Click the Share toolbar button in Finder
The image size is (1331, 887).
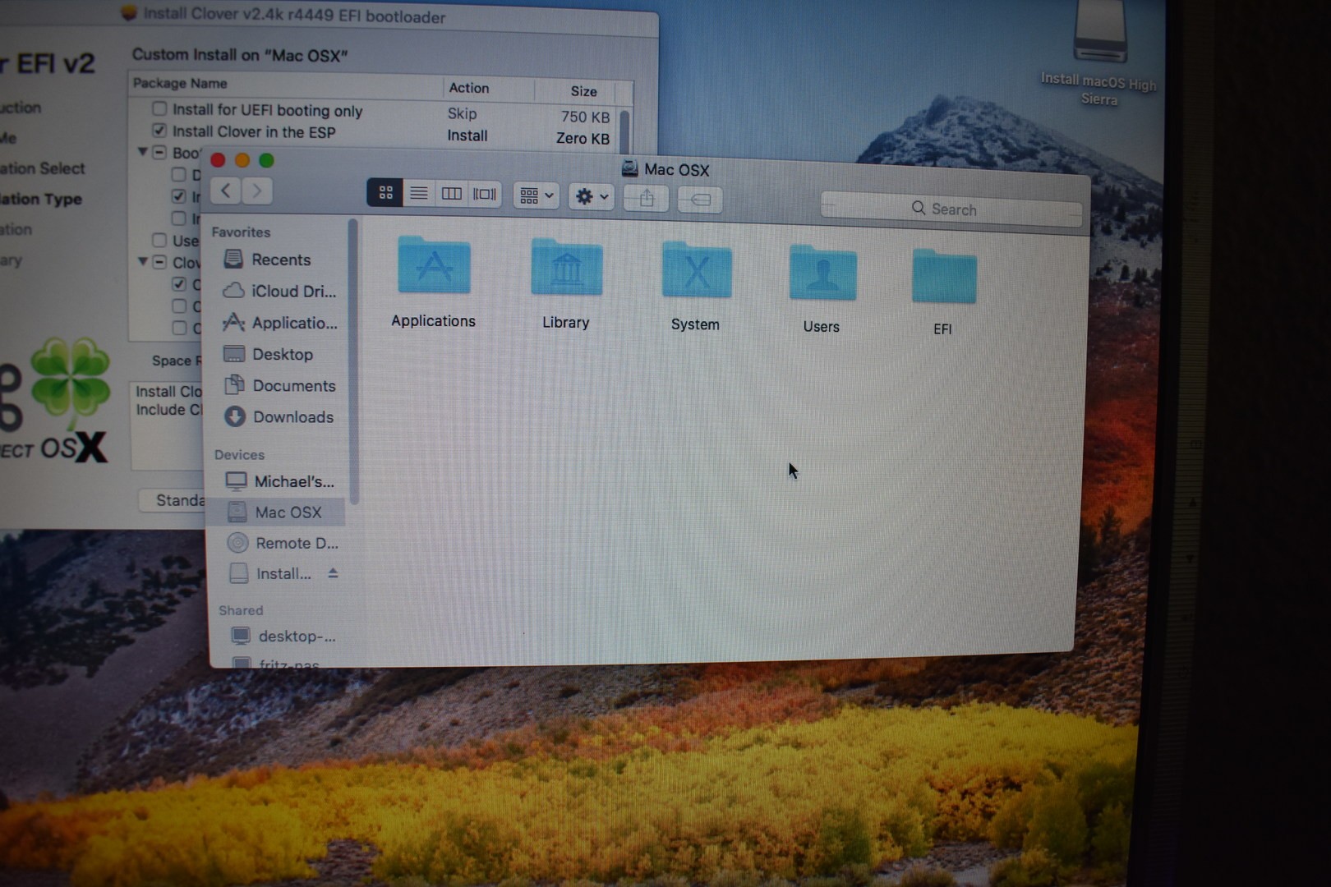647,199
